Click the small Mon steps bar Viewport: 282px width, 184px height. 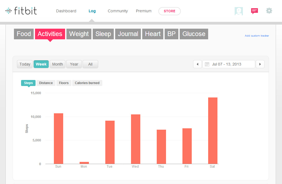click(x=84, y=163)
